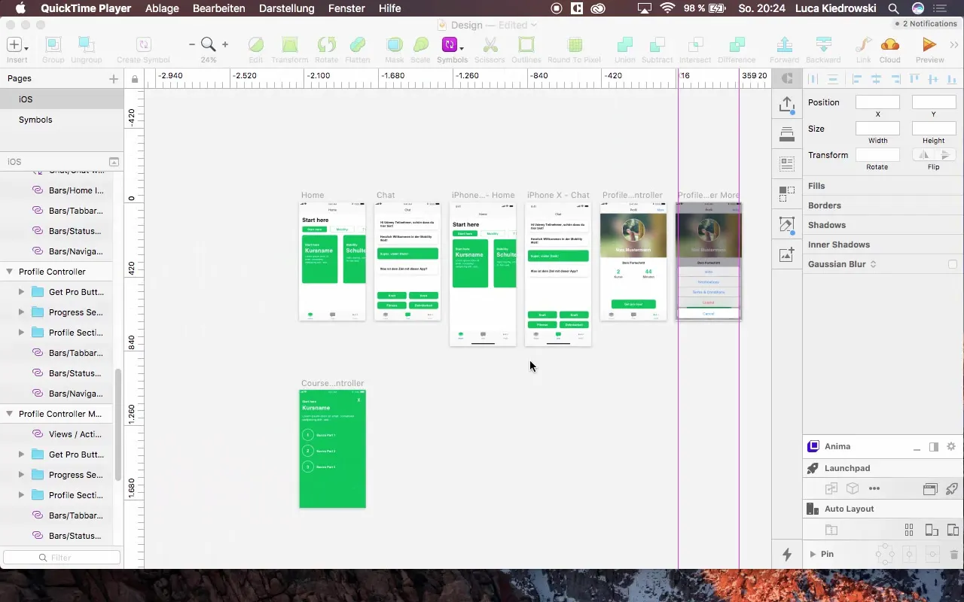
Task: Click the Symbols toolbar icon
Action: tap(450, 45)
